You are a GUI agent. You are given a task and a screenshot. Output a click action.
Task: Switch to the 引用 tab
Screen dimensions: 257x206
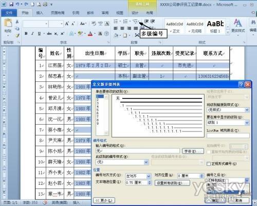(76, 13)
